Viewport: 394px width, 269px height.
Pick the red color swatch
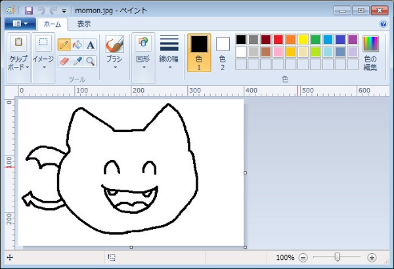(278, 39)
